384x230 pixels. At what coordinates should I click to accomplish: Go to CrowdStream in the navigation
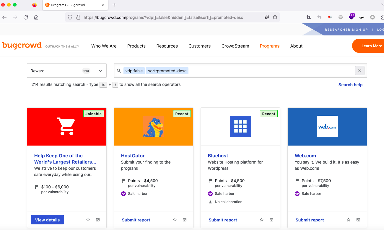(235, 46)
